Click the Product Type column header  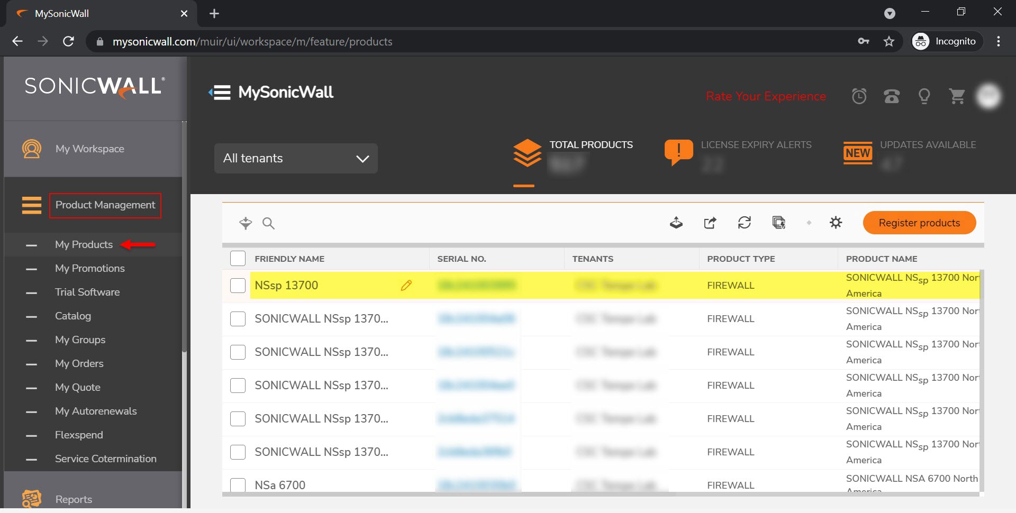[741, 259]
